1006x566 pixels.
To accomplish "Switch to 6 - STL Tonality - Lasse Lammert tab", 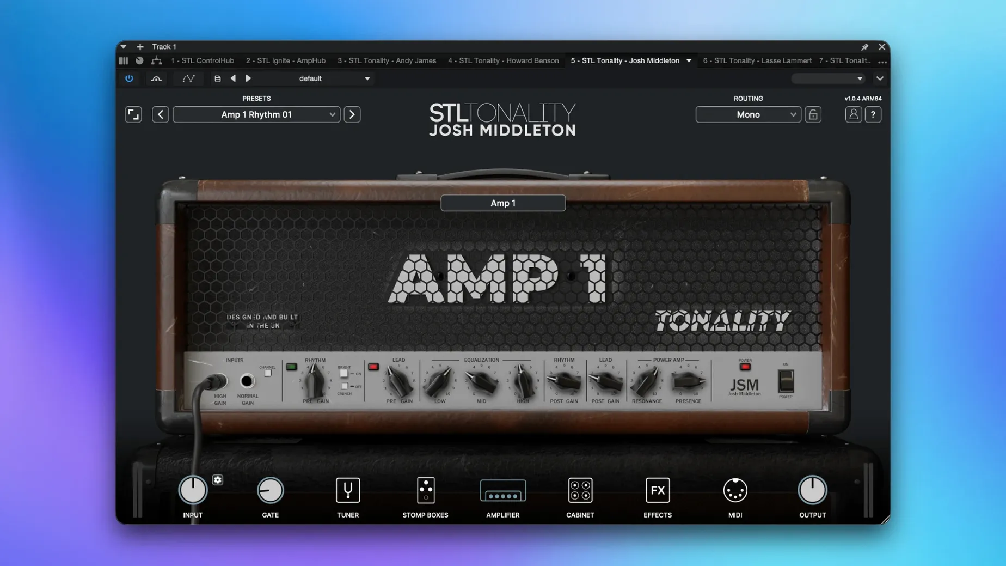I will pos(757,60).
